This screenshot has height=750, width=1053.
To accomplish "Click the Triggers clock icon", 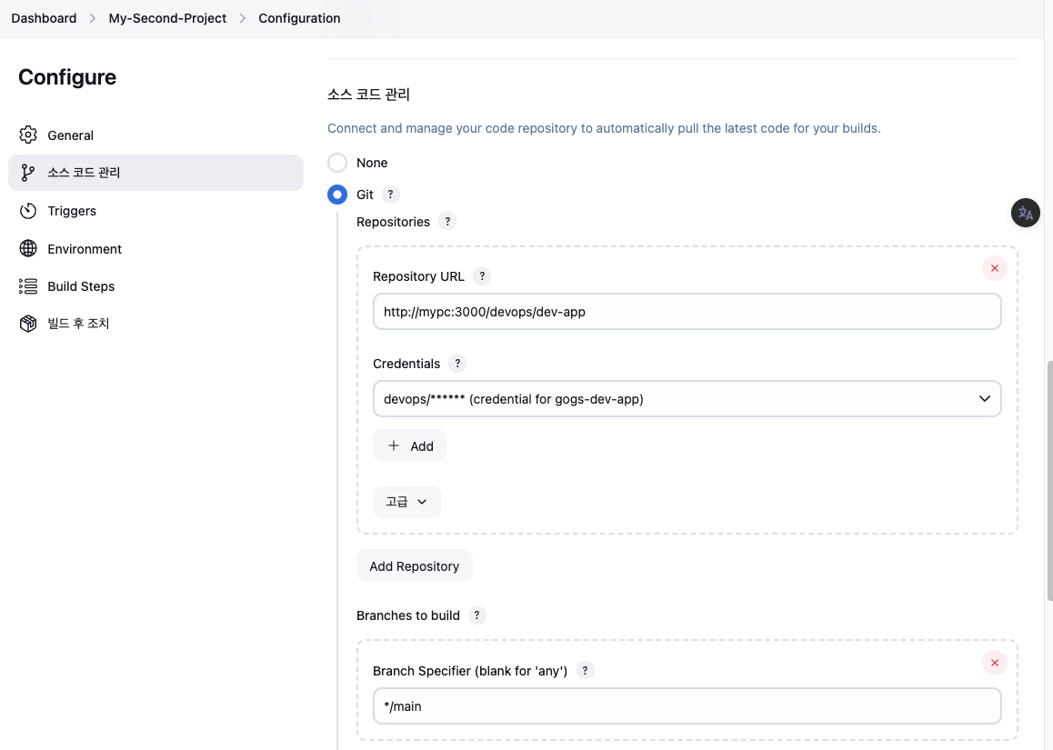I will (28, 211).
